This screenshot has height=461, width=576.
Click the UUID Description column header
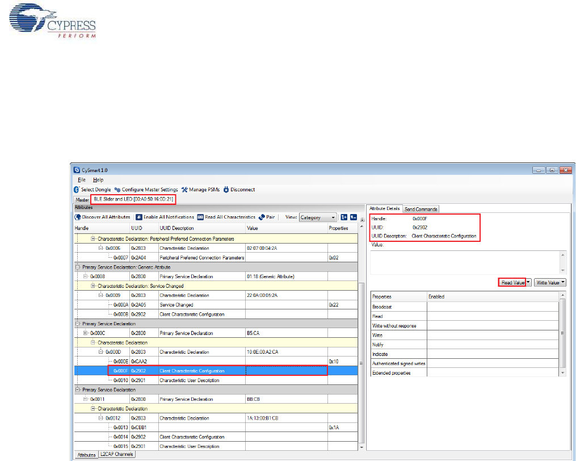click(x=202, y=228)
